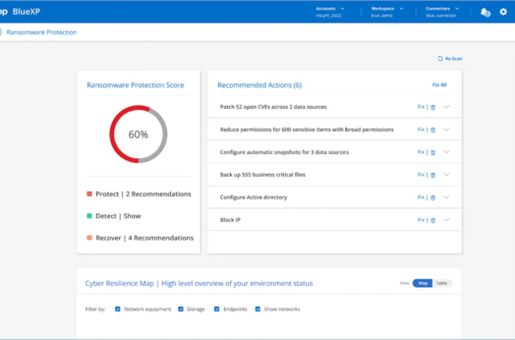Image resolution: width=515 pixels, height=340 pixels.
Task: Click the 'Block IP' text
Action: coord(230,220)
